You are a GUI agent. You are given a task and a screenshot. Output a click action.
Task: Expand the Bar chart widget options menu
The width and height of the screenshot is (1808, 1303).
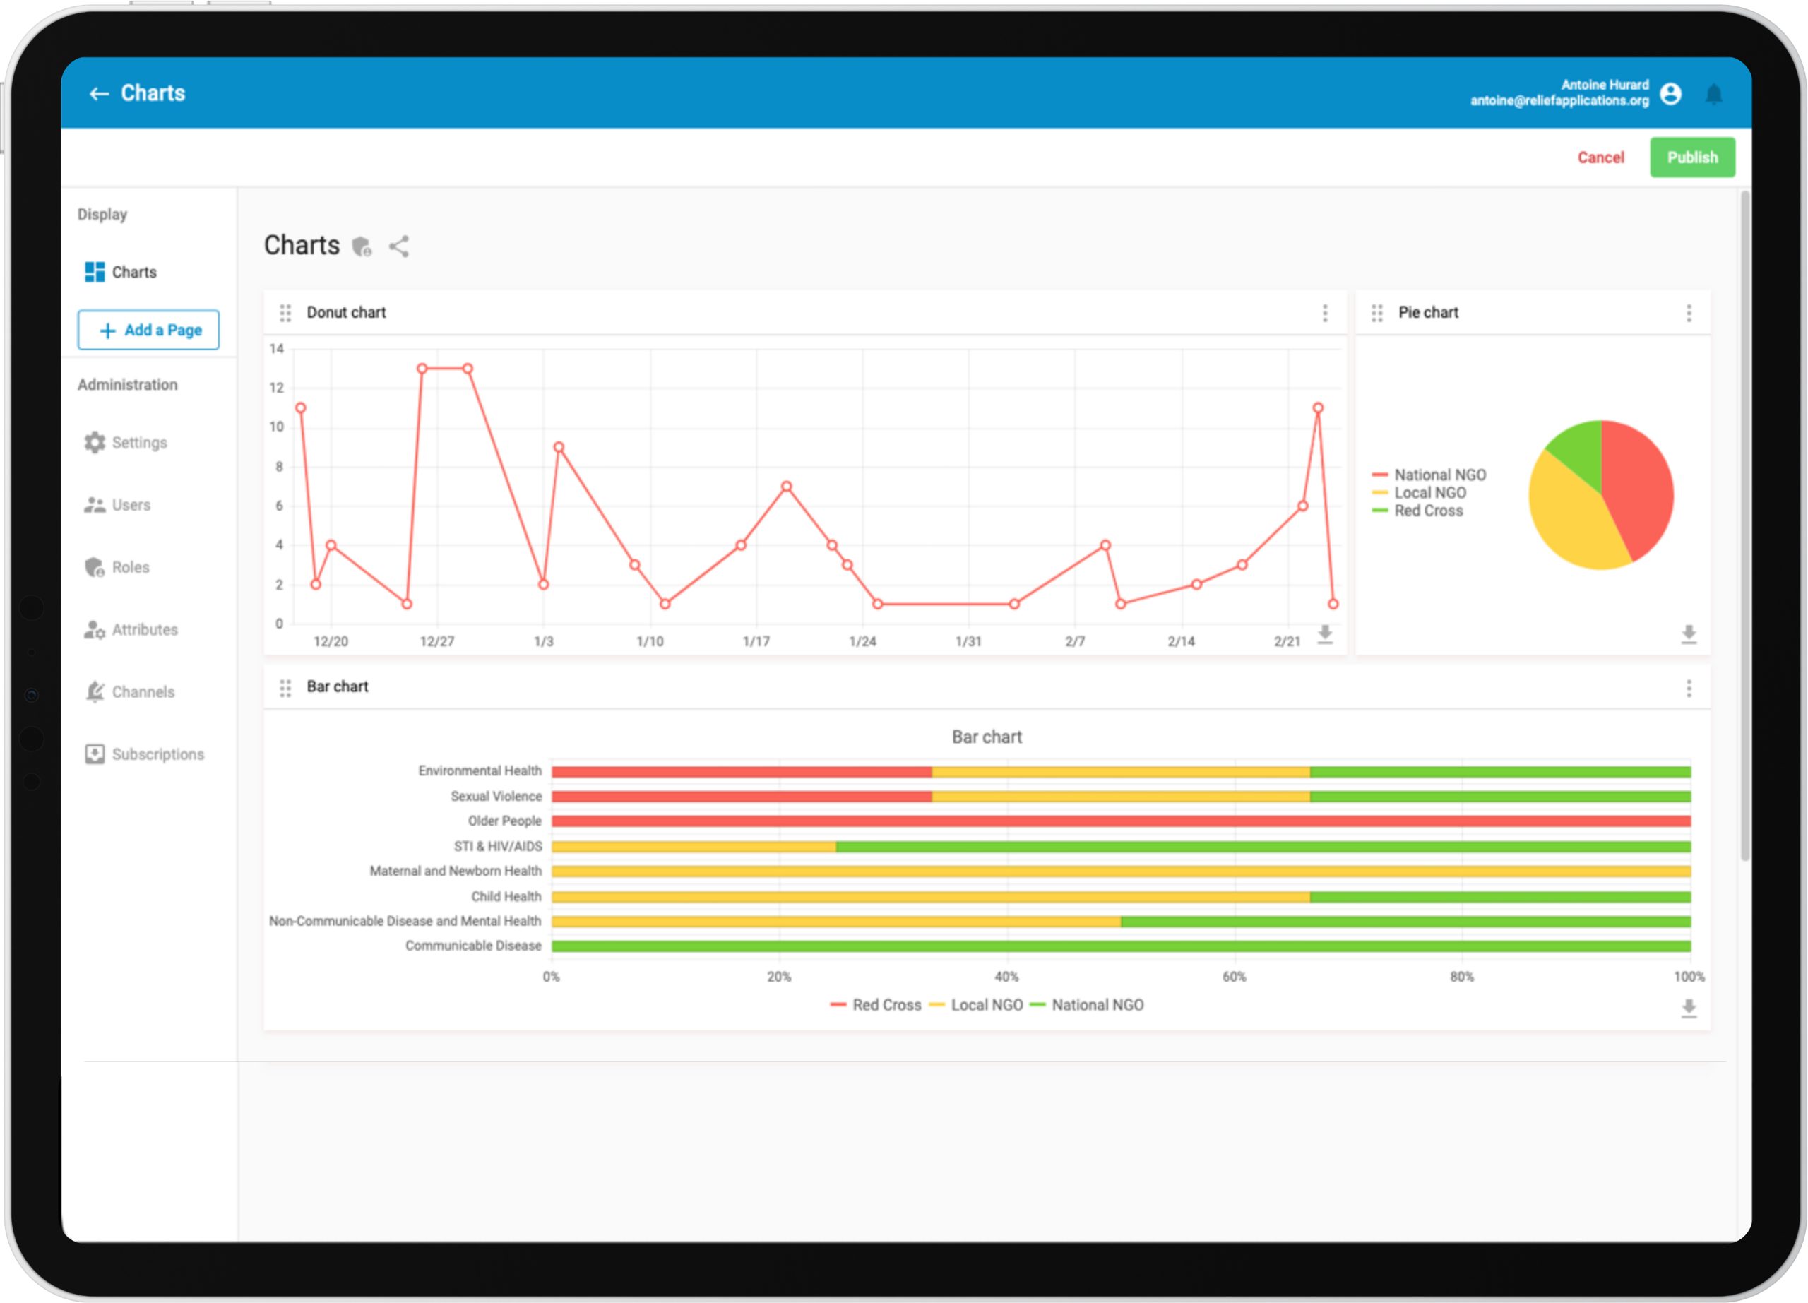click(x=1689, y=689)
